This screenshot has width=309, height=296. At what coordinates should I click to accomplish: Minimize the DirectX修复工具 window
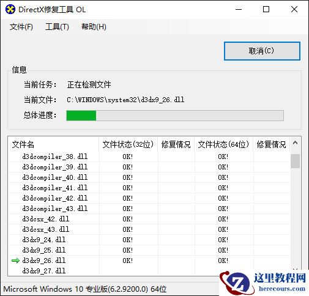[x=239, y=9]
